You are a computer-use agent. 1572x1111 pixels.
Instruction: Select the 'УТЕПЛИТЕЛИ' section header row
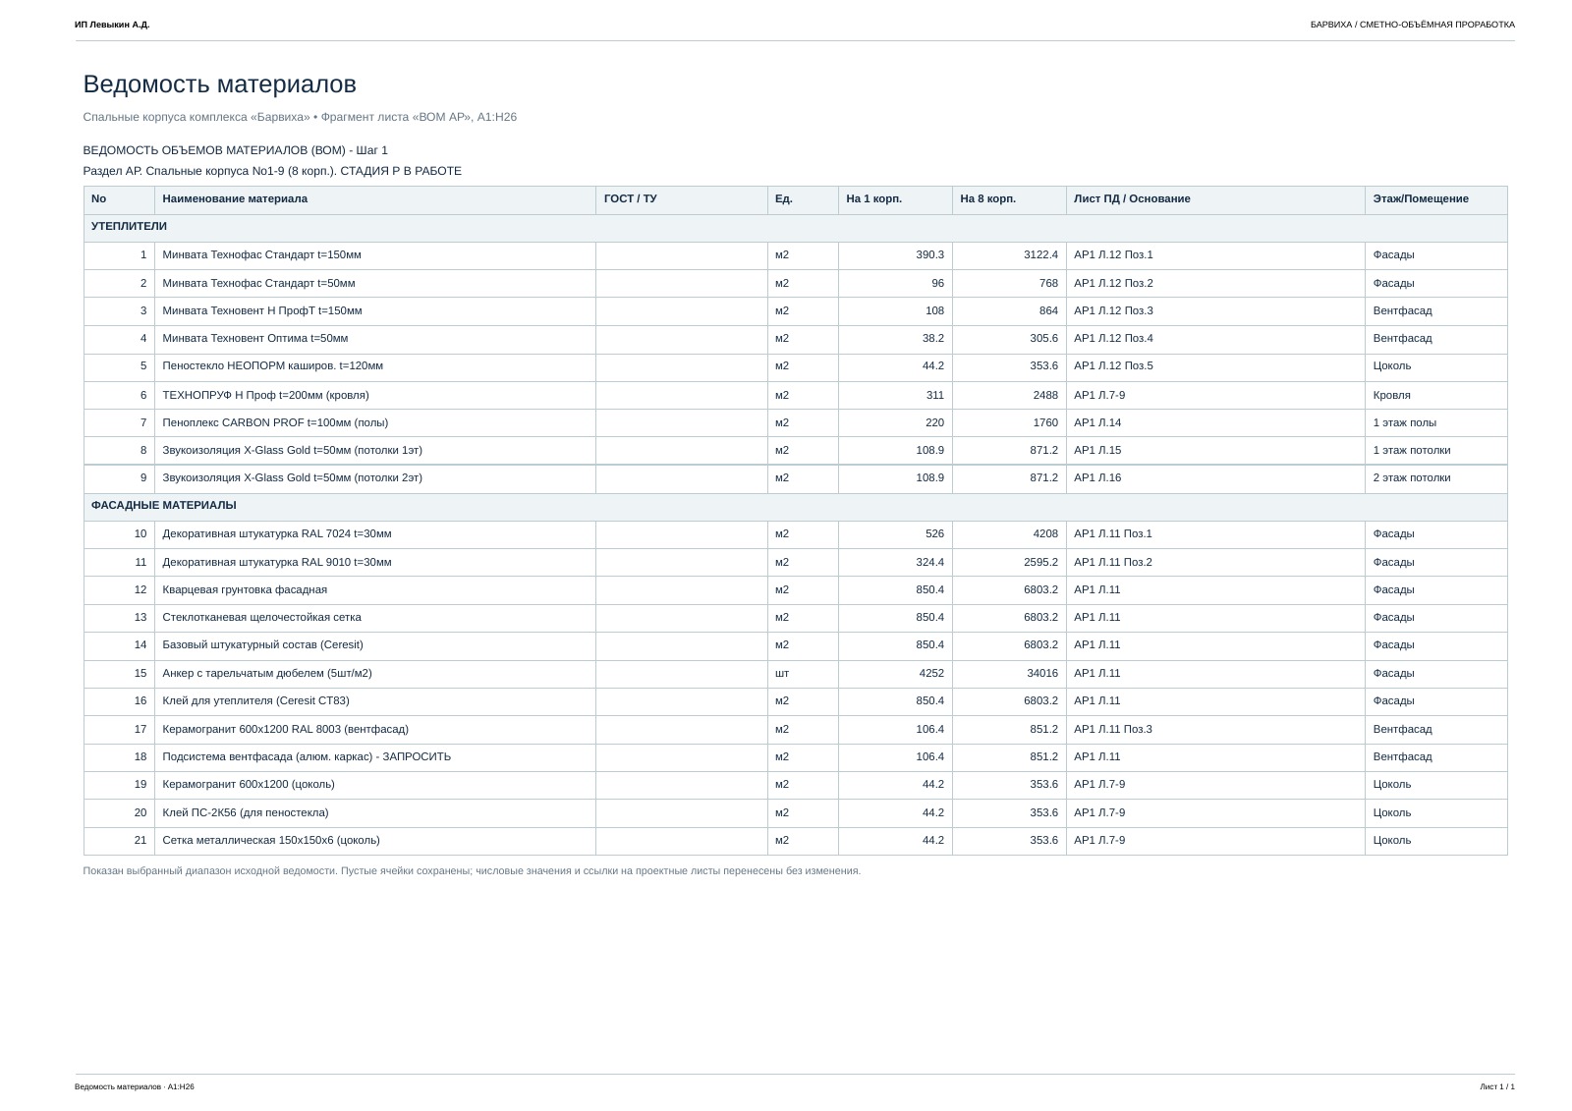point(795,228)
